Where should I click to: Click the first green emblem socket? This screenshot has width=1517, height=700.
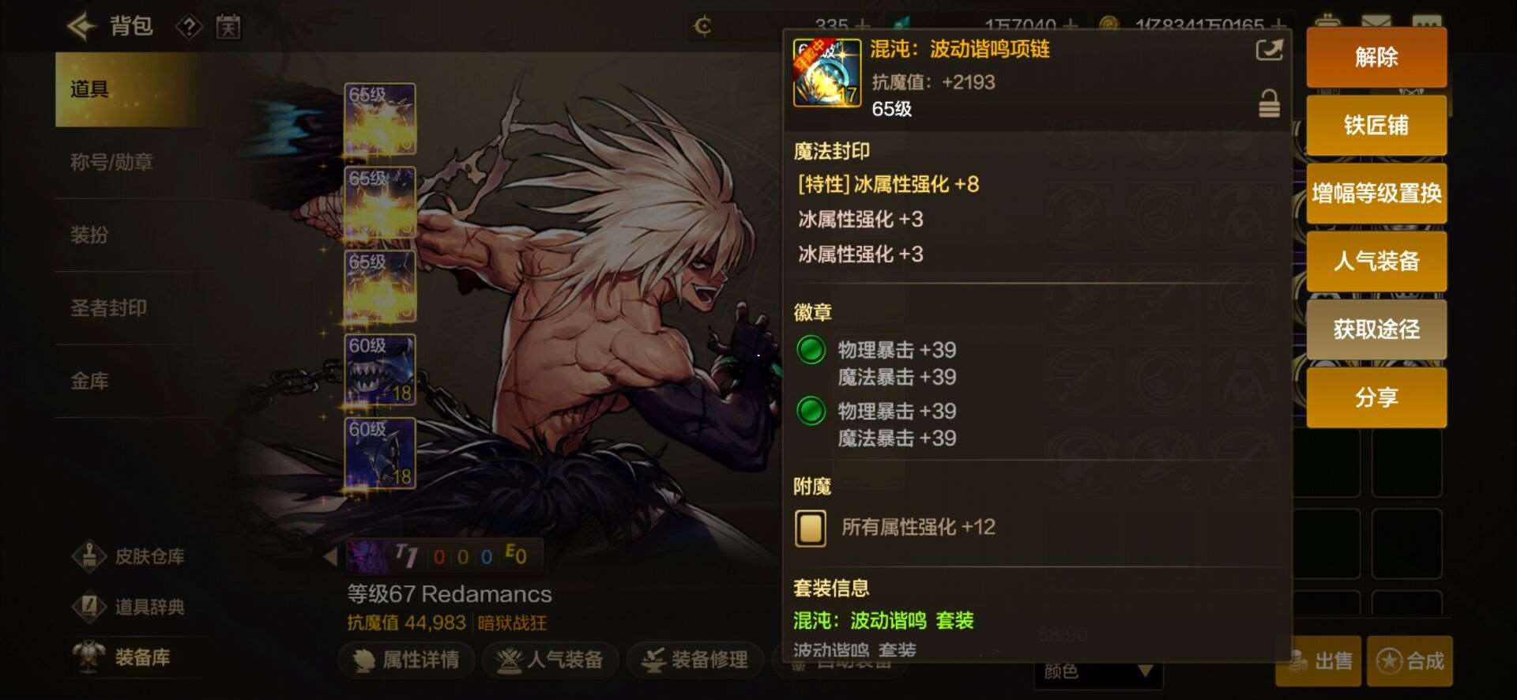point(811,349)
